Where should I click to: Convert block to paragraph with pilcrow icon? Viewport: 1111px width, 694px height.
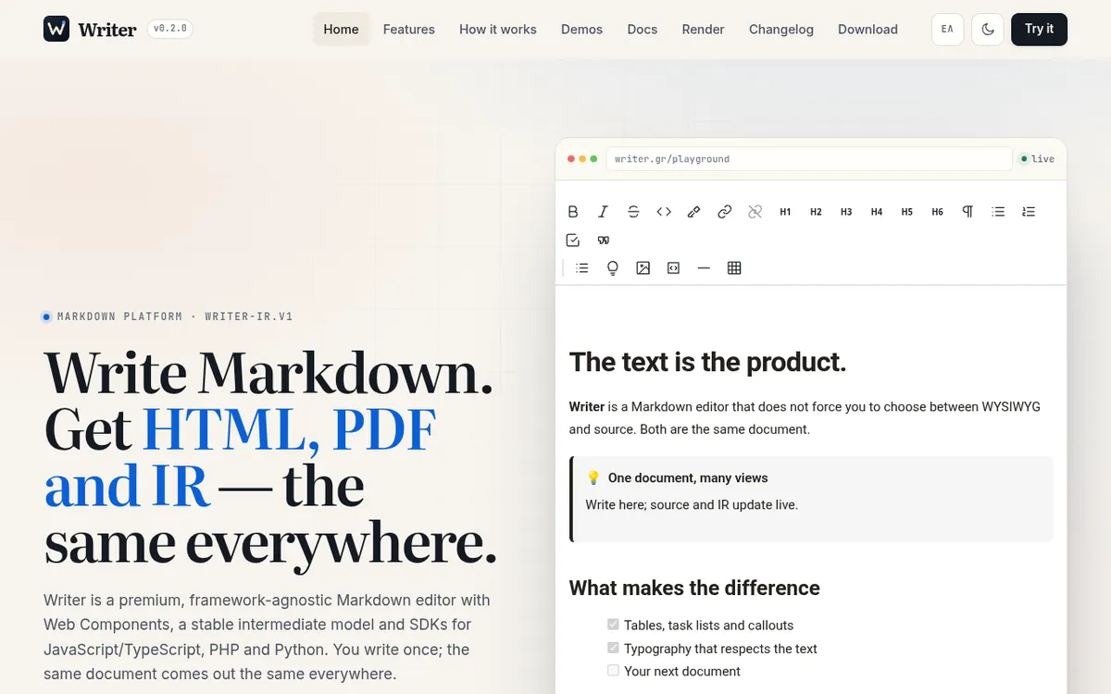967,212
